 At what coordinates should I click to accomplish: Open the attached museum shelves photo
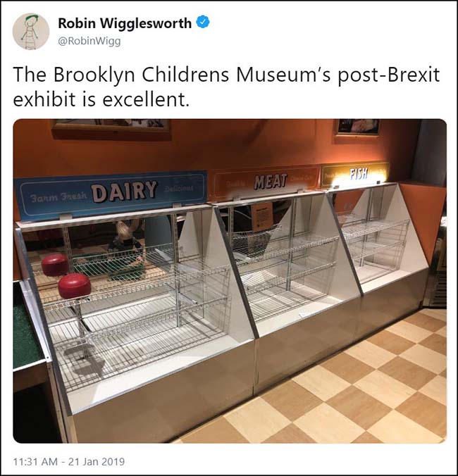click(230, 281)
